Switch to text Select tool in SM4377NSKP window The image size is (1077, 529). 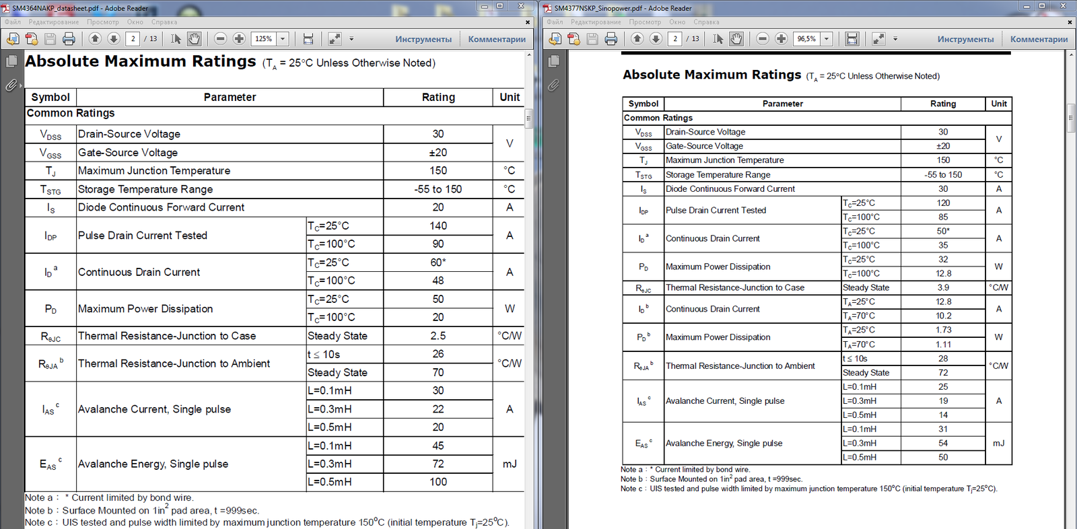[x=718, y=39]
